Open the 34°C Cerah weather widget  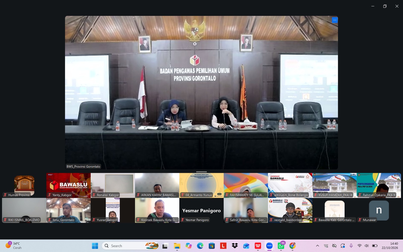pyautogui.click(x=14, y=245)
